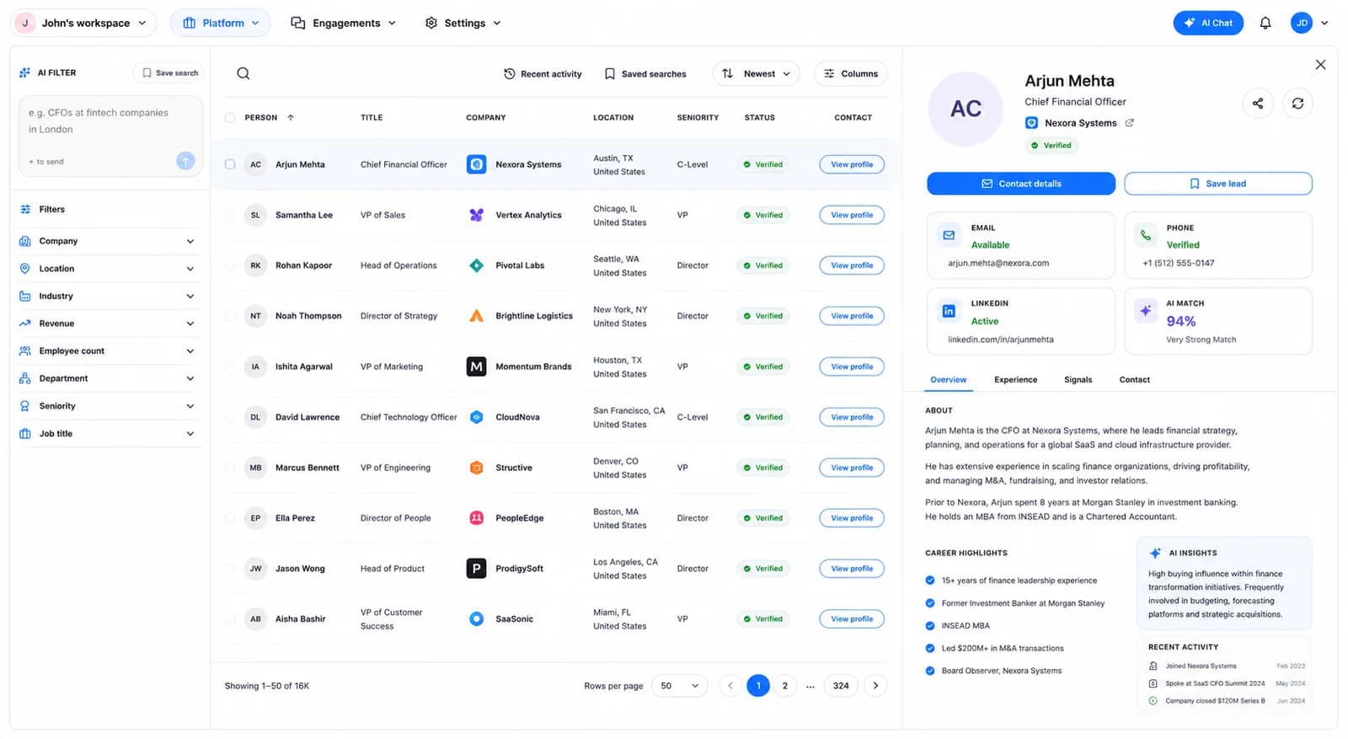The image size is (1348, 739).
Task: View profile for Jason Wong
Action: click(852, 569)
